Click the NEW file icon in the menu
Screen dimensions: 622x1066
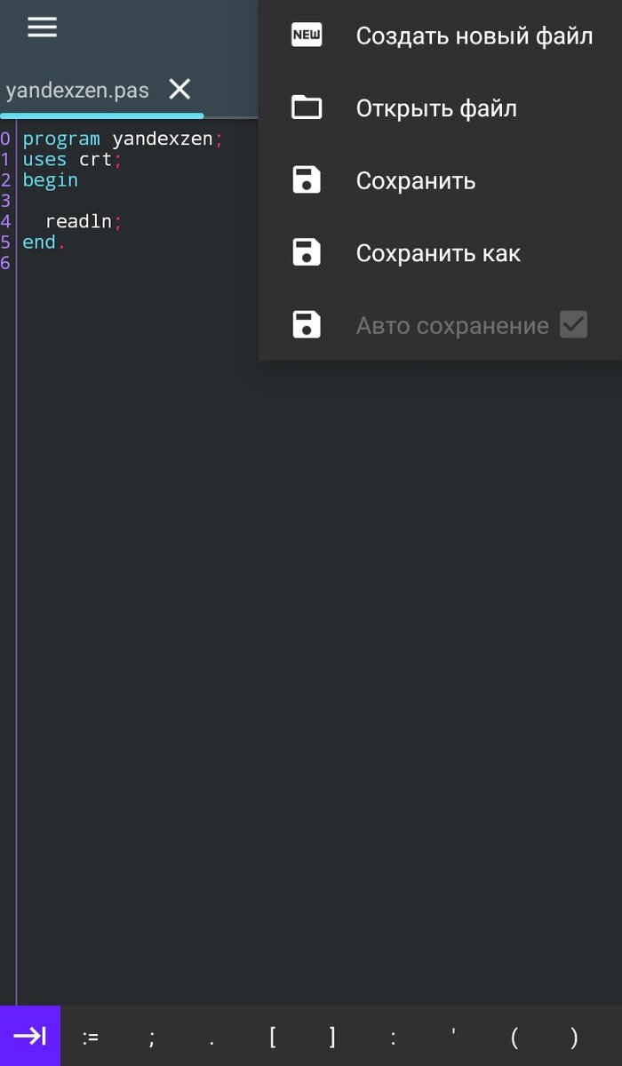[x=307, y=35]
